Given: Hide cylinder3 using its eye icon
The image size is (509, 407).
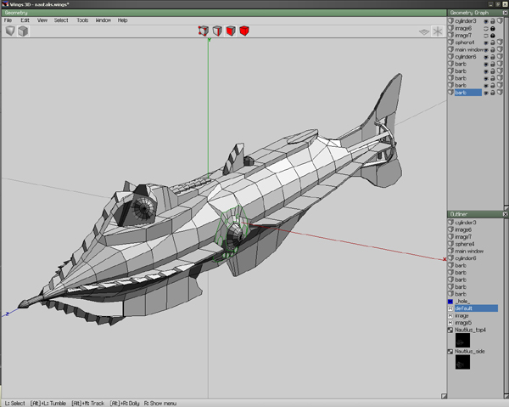Looking at the screenshot, I should point(486,20).
